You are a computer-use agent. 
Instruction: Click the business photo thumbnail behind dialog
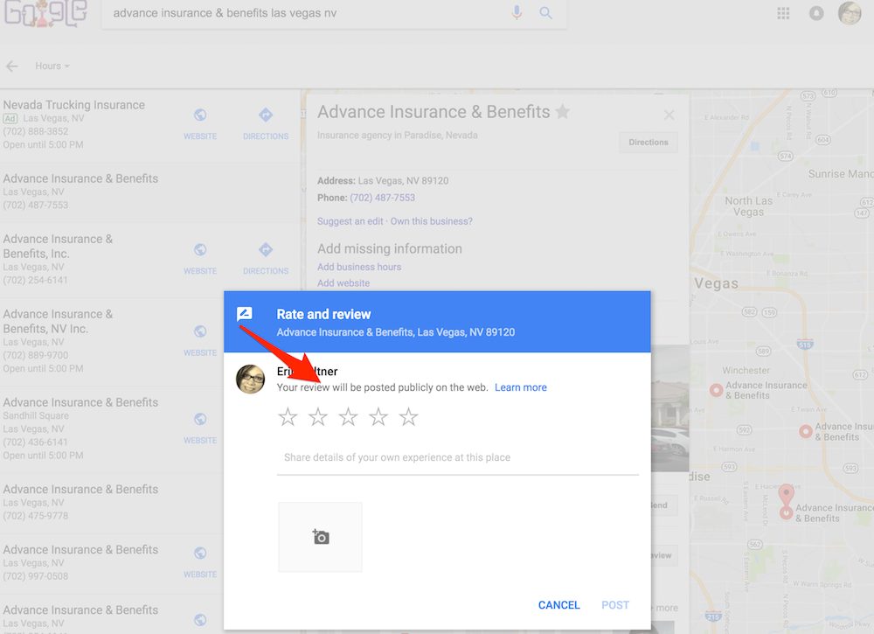tap(670, 408)
